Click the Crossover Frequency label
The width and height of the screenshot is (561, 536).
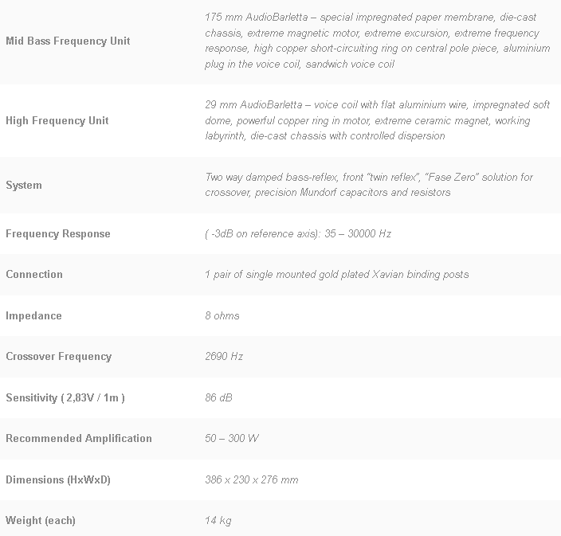point(58,357)
